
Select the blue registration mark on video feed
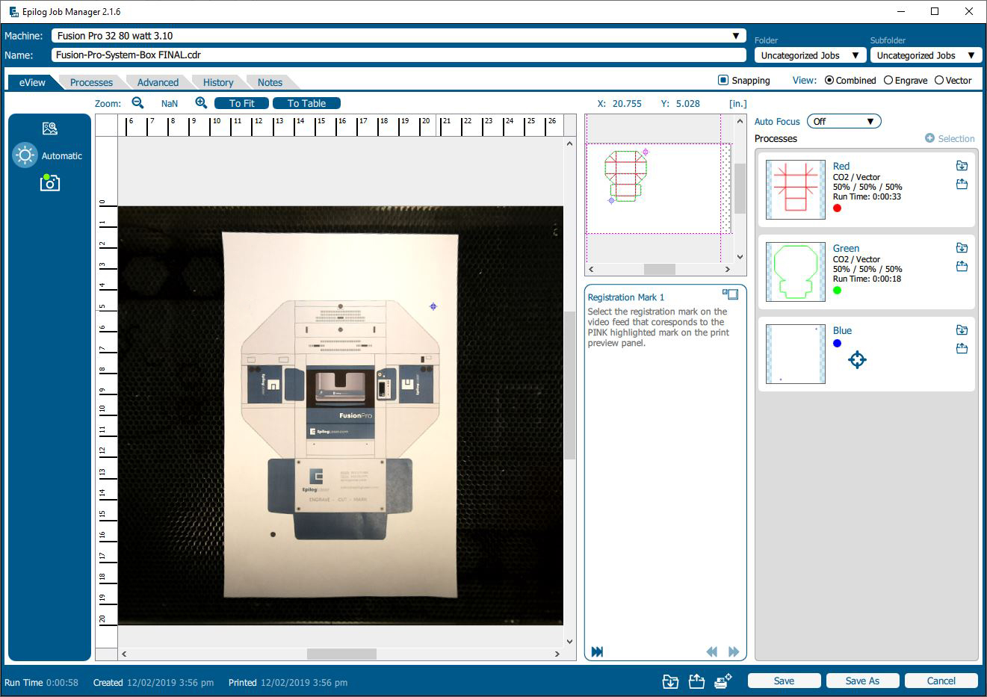coord(433,306)
